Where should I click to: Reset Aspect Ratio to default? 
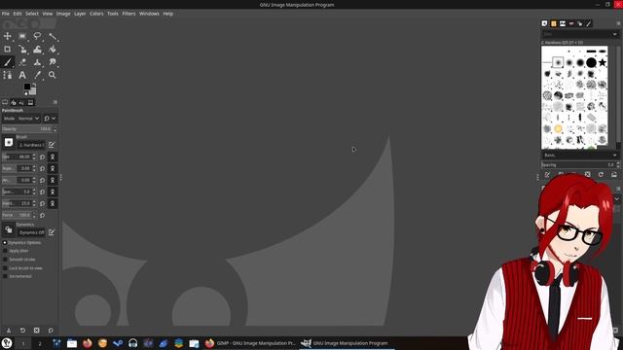42,168
